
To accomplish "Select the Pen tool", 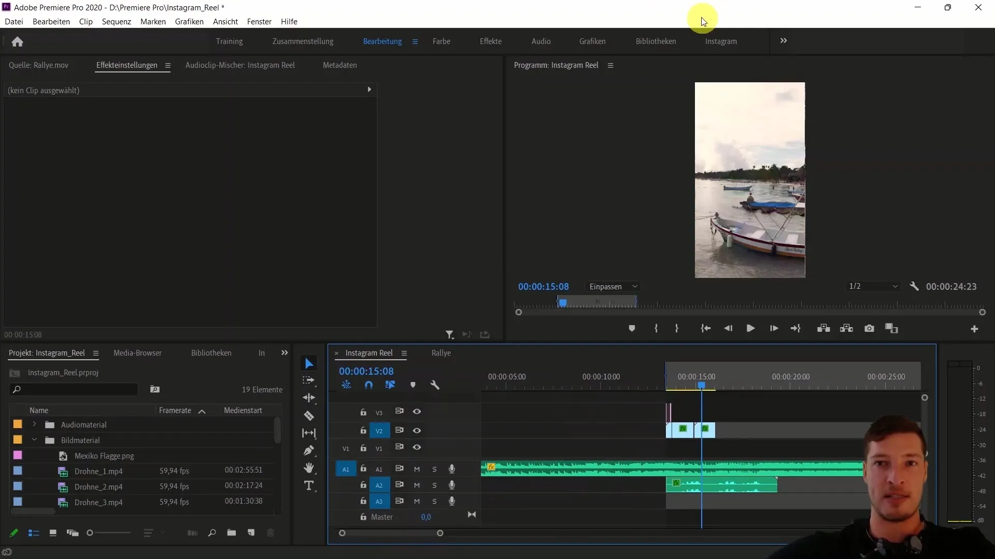I will click(309, 450).
